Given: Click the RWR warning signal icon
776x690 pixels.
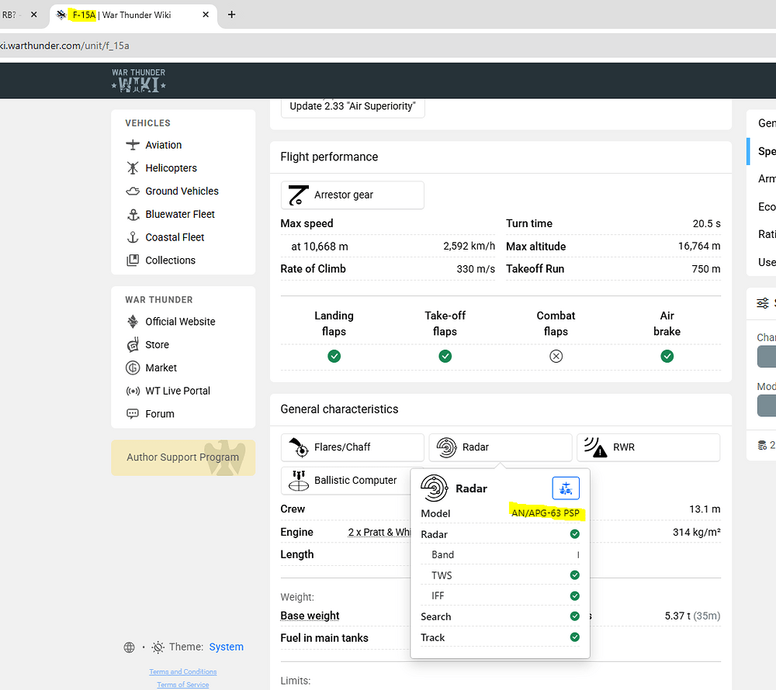Looking at the screenshot, I should (595, 447).
